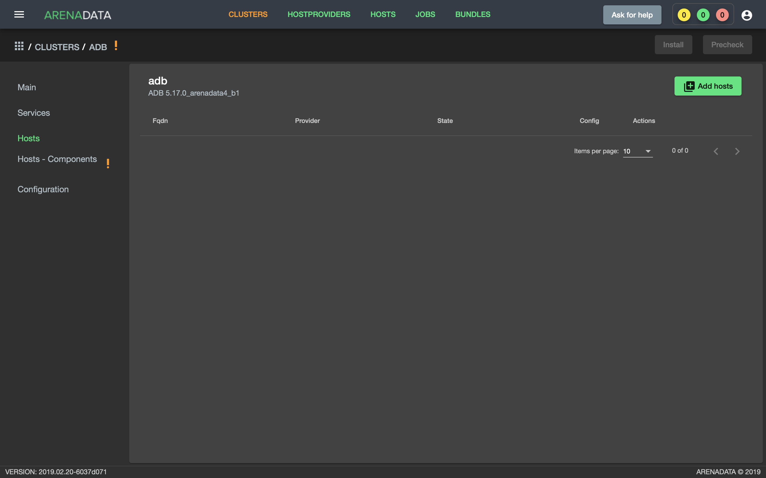Click the Ask for help button

coord(632,15)
